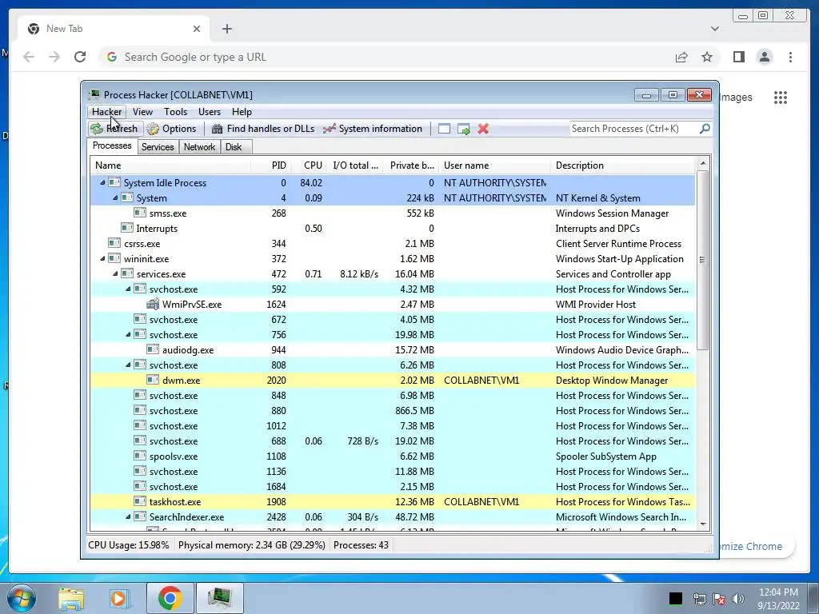The image size is (819, 614).
Task: Open Google apps grid icon
Action: pos(781,97)
